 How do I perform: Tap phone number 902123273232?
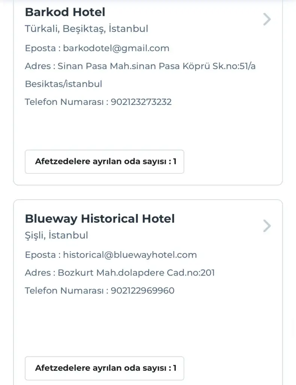(x=141, y=102)
